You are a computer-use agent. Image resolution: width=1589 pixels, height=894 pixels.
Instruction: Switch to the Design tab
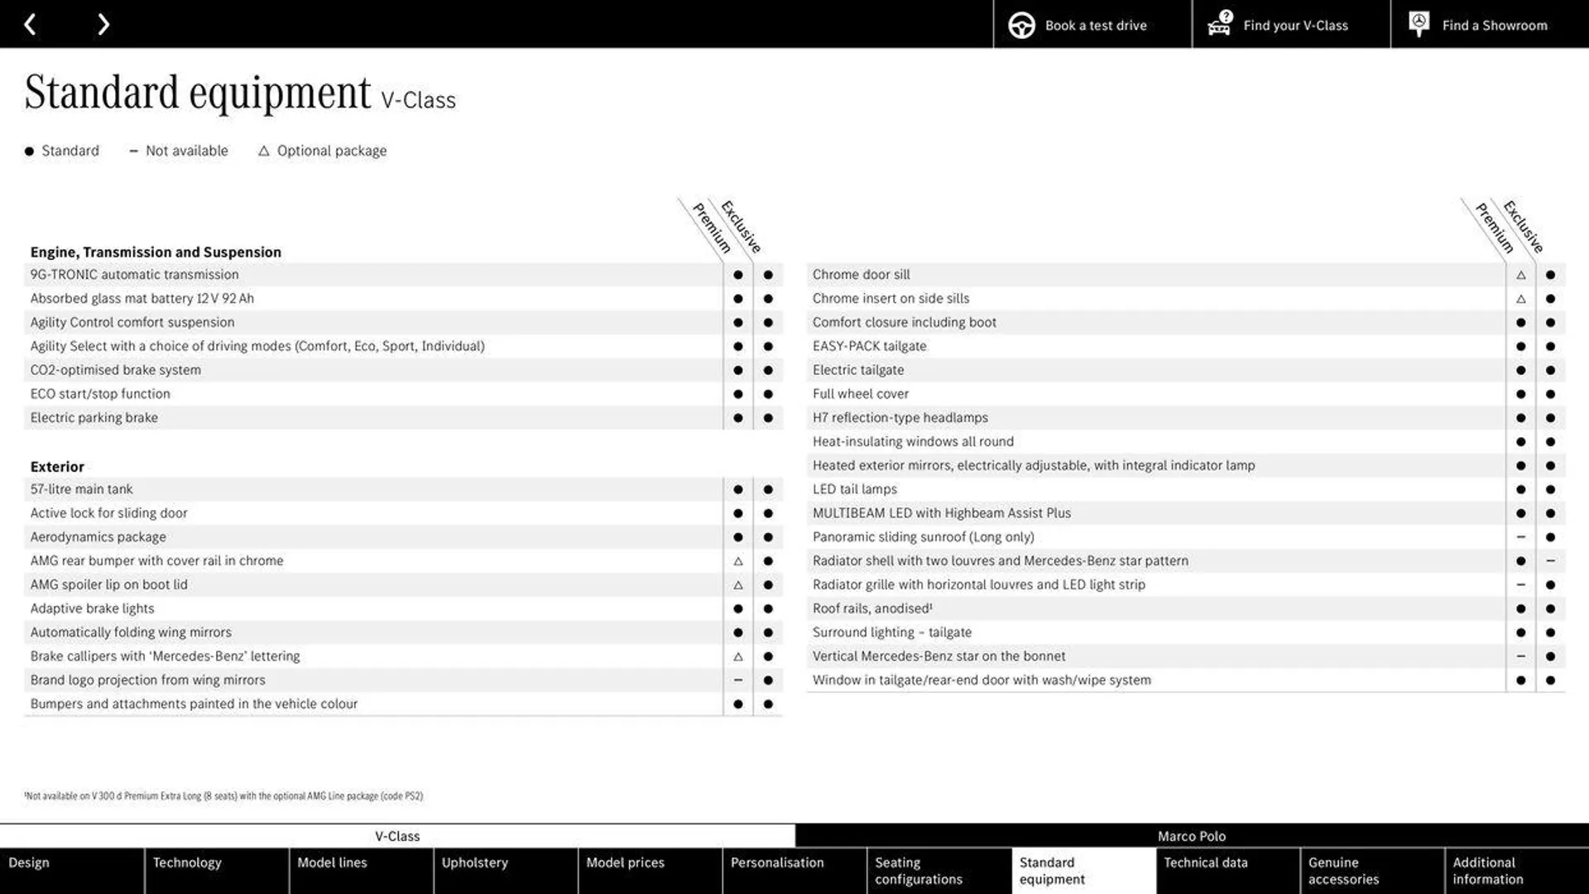(71, 870)
